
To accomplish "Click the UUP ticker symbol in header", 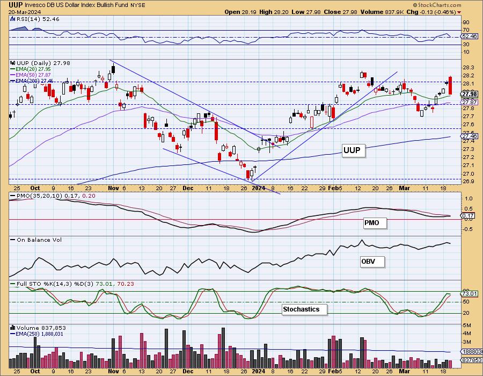I will pos(15,5).
